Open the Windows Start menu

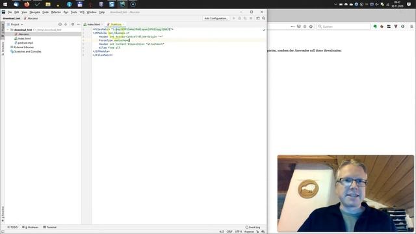pyautogui.click(x=5, y=5)
